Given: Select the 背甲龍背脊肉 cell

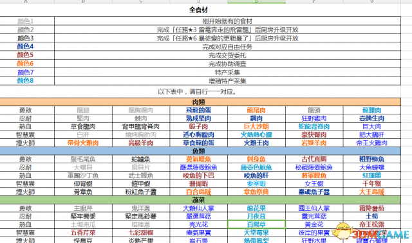Looking at the screenshot, I should (x=141, y=127).
